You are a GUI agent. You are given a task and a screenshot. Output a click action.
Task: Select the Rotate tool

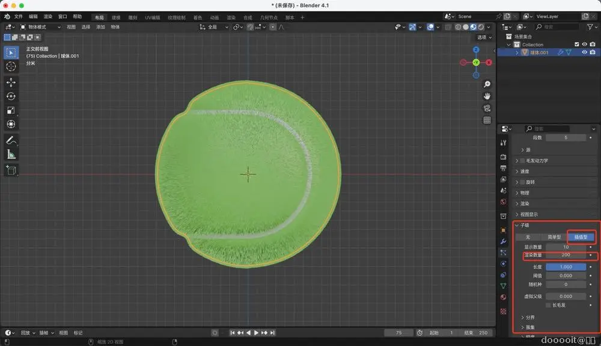click(11, 96)
